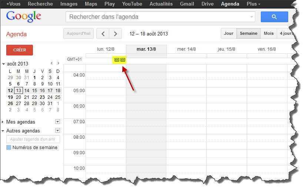The image size is (306, 192).
Task: Click the Aujourd'hui button
Action: click(79, 34)
